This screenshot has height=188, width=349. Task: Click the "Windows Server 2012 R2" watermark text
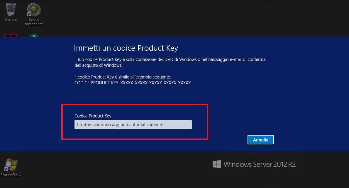pos(260,164)
